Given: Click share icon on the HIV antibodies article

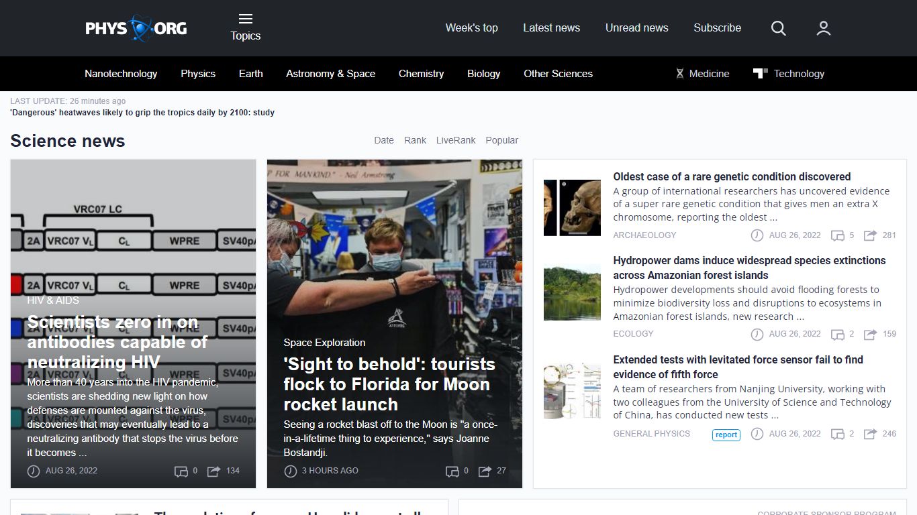Looking at the screenshot, I should click(213, 471).
